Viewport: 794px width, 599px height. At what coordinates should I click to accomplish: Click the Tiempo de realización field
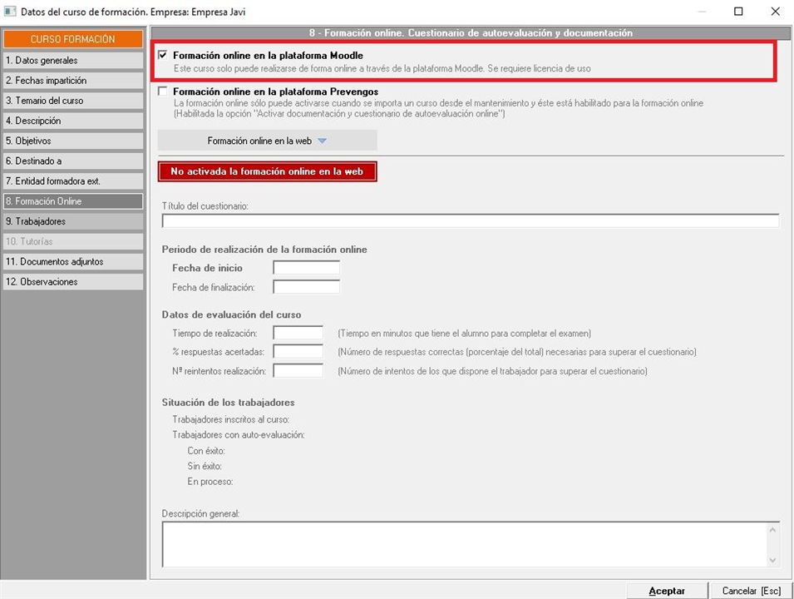click(x=298, y=333)
